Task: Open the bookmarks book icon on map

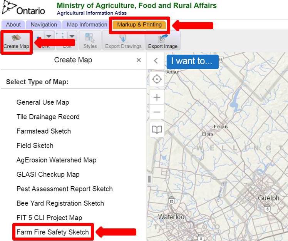Action: [x=157, y=130]
